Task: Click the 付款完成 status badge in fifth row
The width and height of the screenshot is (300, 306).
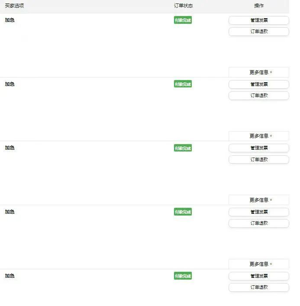Action: pos(183,276)
